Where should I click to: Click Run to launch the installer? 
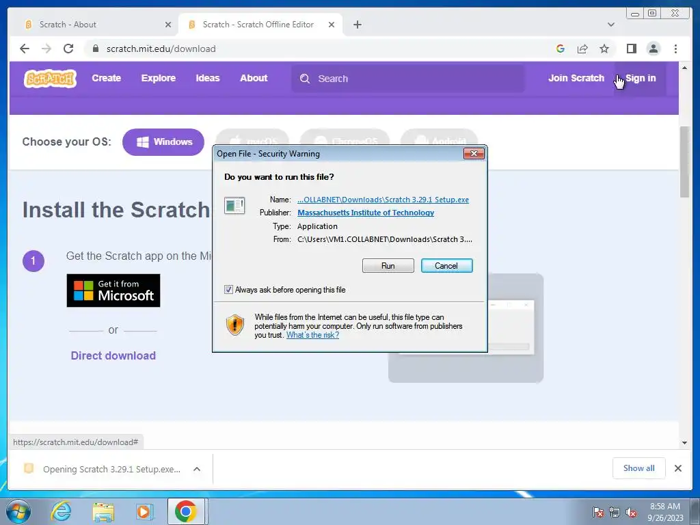pos(388,266)
